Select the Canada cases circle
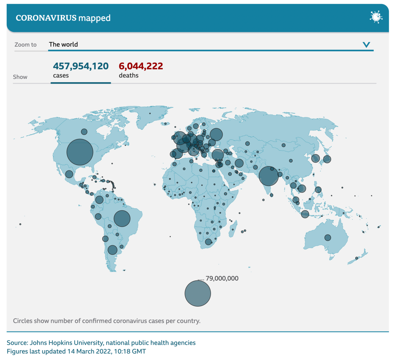396x359 pixels. [84, 132]
